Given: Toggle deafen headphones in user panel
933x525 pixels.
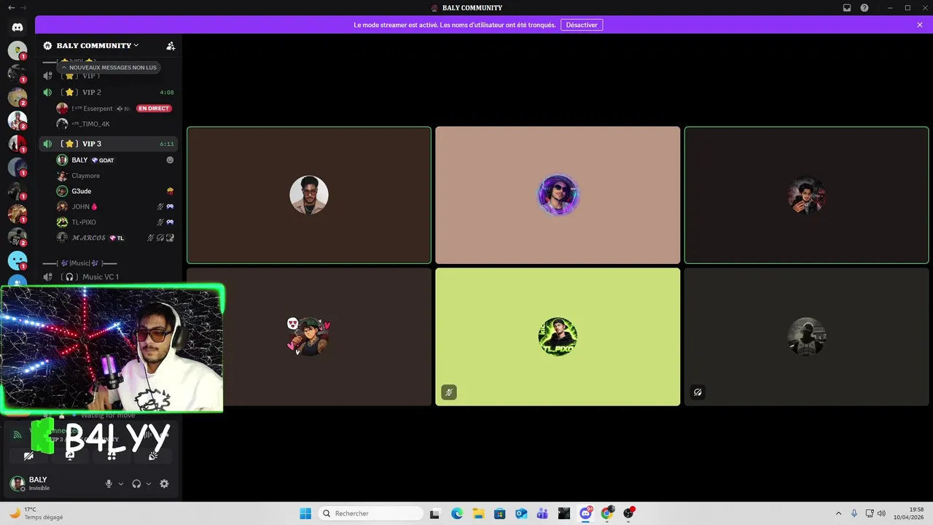Looking at the screenshot, I should pos(136,483).
